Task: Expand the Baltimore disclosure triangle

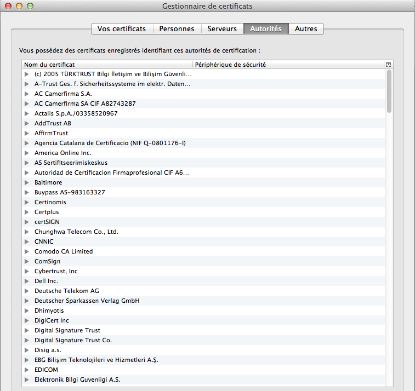Action: [x=26, y=182]
